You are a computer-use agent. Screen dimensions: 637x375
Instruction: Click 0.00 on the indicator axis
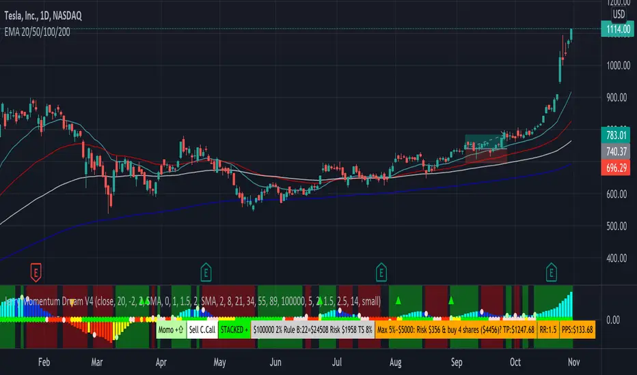coord(612,320)
